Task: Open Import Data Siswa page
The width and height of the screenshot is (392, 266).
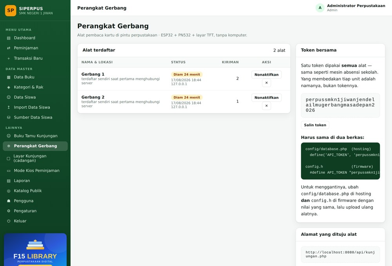Action: [x=35, y=107]
